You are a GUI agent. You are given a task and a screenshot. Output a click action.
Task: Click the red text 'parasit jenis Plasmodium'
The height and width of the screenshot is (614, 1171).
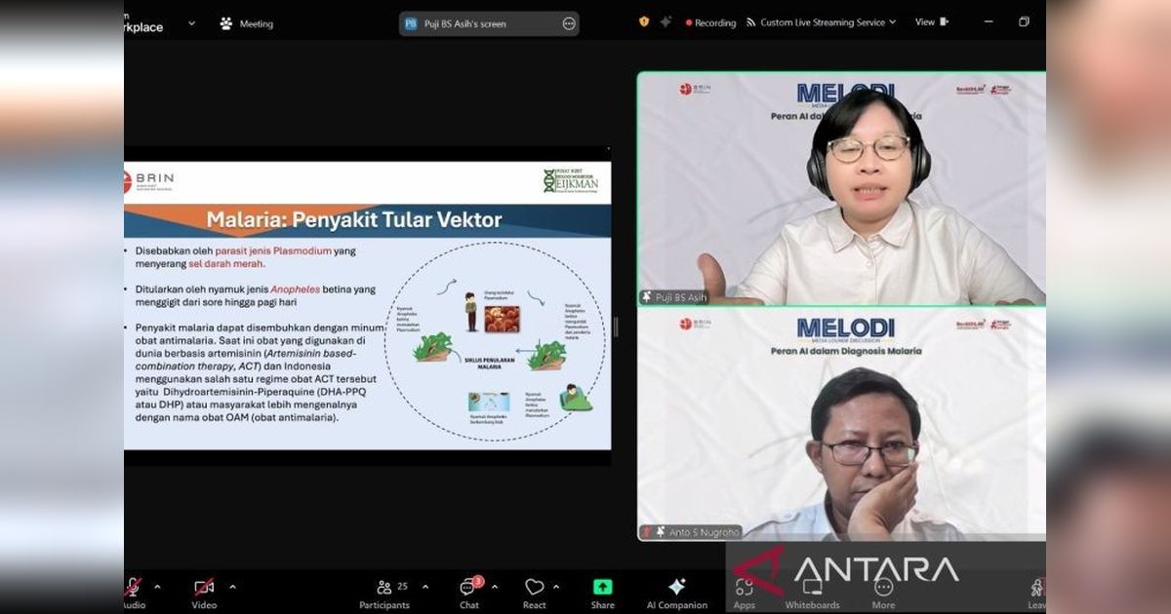(273, 250)
